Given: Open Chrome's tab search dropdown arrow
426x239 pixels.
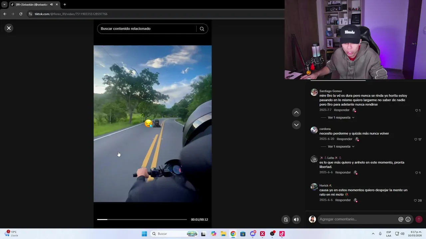Looking at the screenshot, I should (x=4, y=4).
